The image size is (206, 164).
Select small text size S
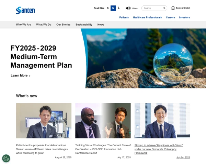(x=108, y=8)
